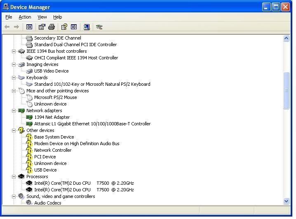The height and width of the screenshot is (219, 296).
Task: Click the Base System Device warning icon
Action: [29, 137]
